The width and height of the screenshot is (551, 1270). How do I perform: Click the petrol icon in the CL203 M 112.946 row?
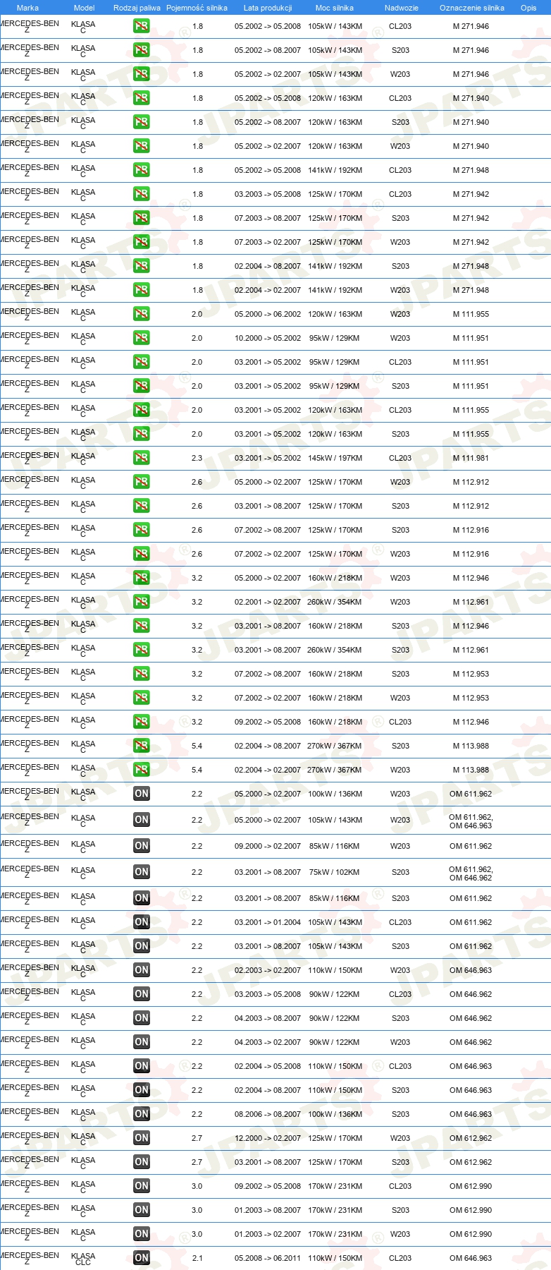coord(141,722)
